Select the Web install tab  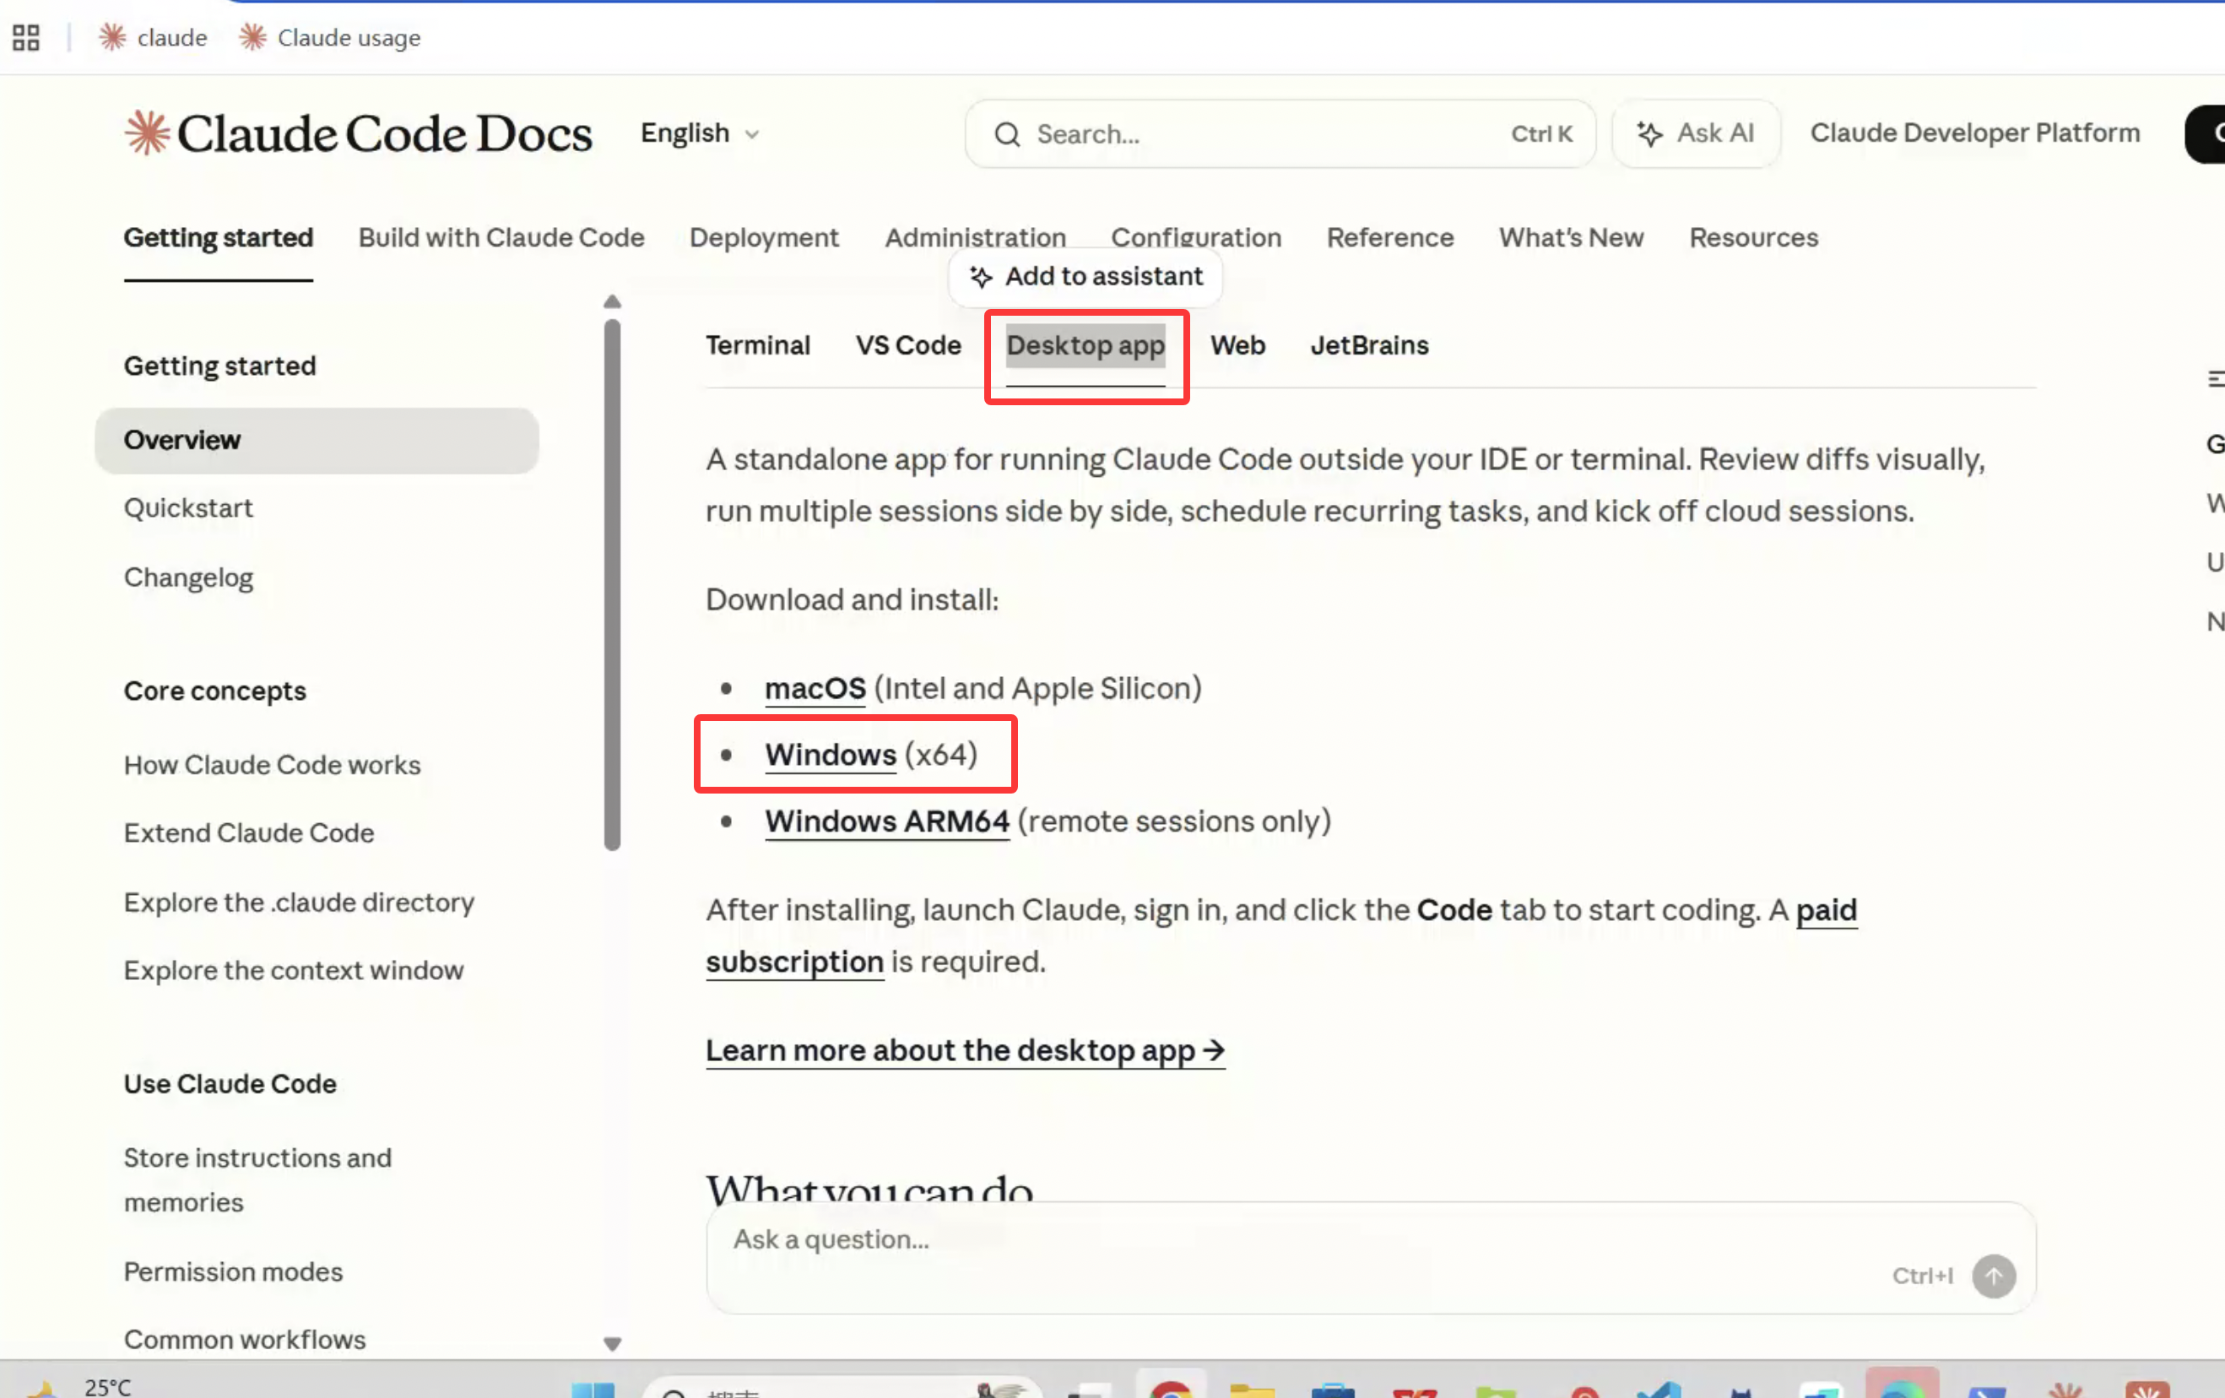tap(1237, 345)
